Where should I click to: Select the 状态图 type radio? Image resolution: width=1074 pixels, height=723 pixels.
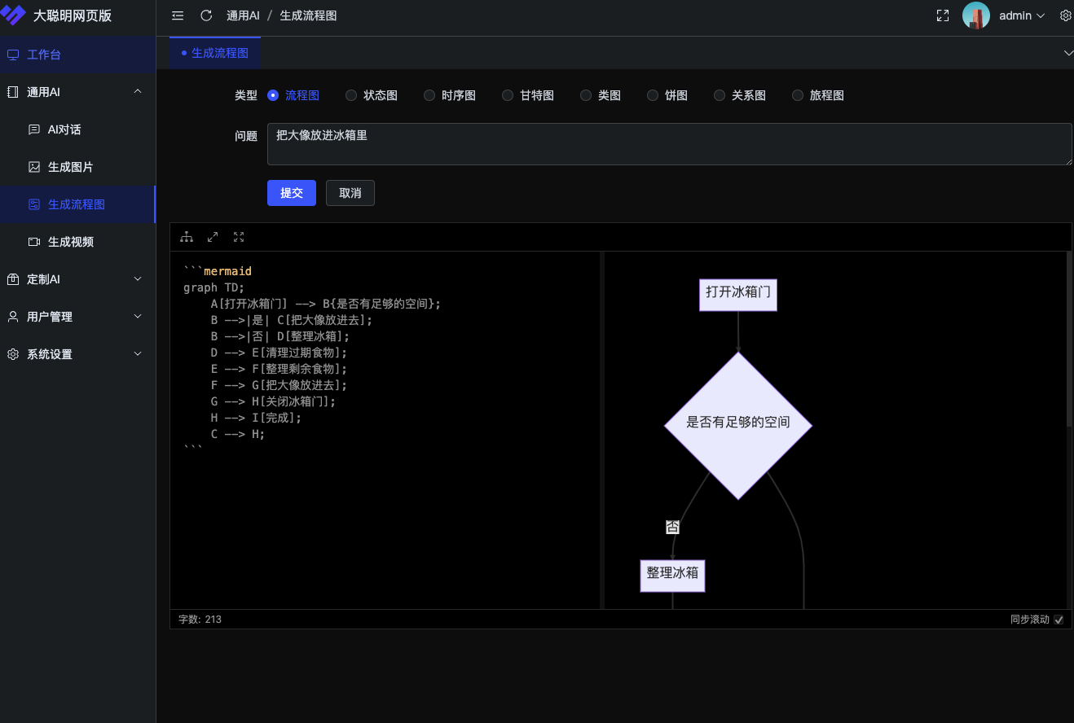(351, 95)
